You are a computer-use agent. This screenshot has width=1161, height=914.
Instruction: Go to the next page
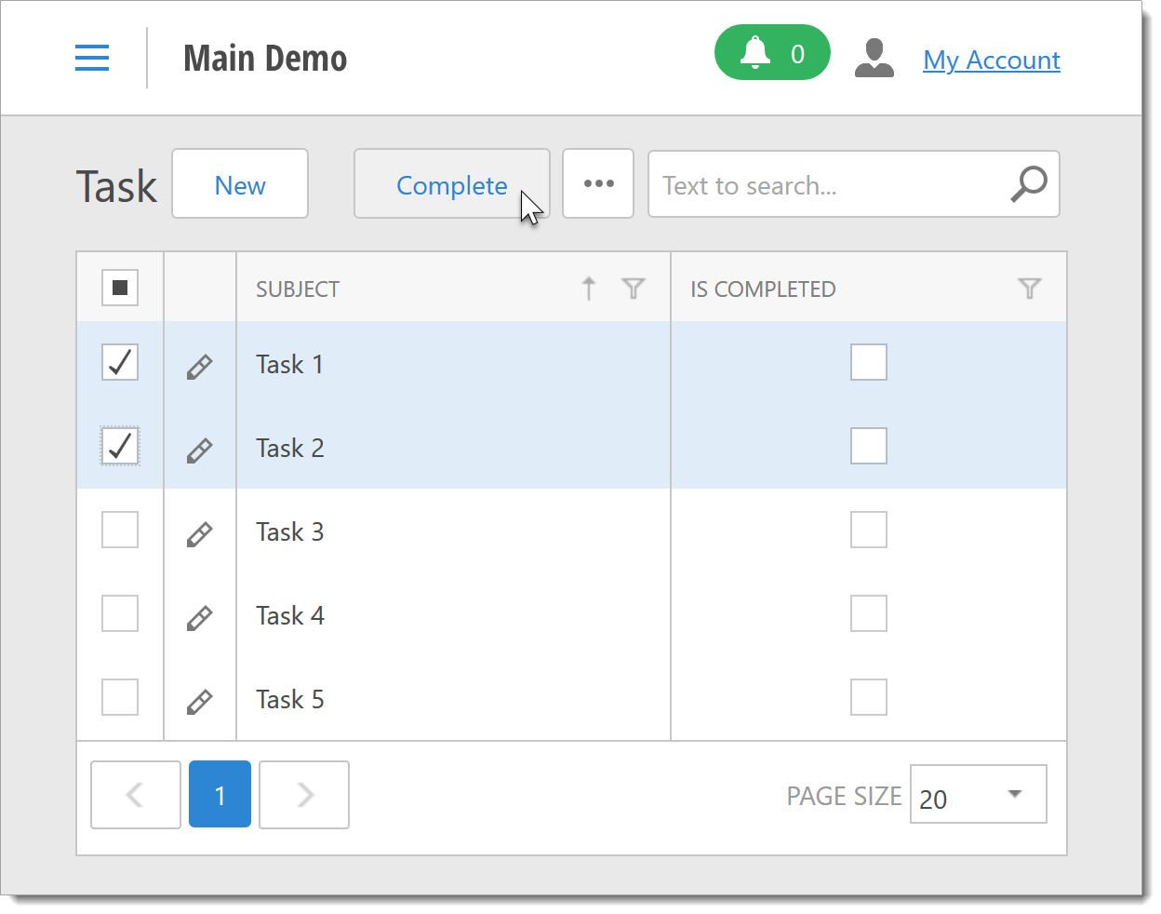pyautogui.click(x=304, y=794)
